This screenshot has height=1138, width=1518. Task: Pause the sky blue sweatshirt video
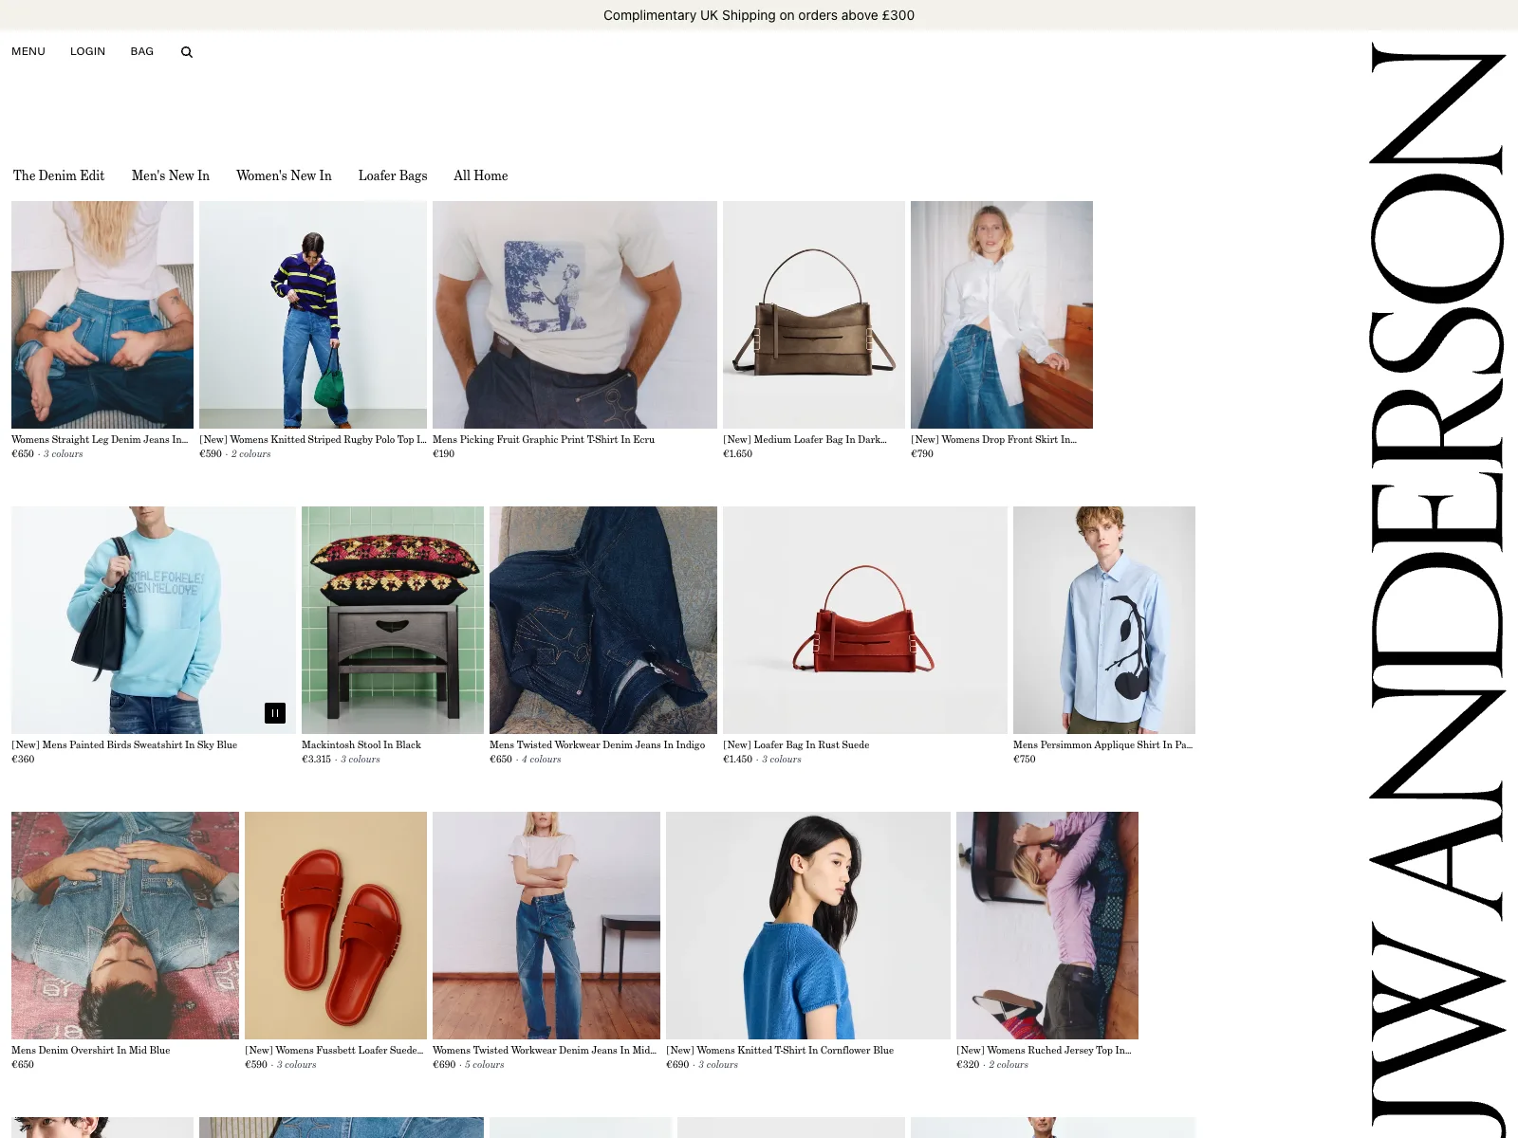[275, 713]
